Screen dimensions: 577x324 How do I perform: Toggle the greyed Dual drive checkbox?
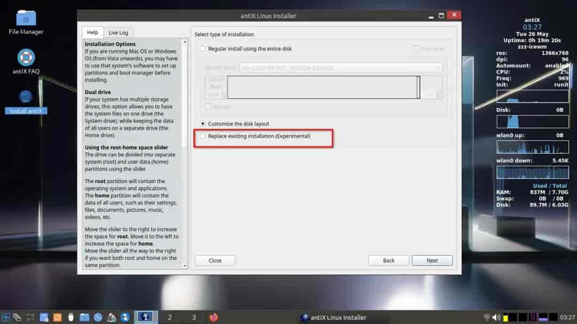point(416,49)
